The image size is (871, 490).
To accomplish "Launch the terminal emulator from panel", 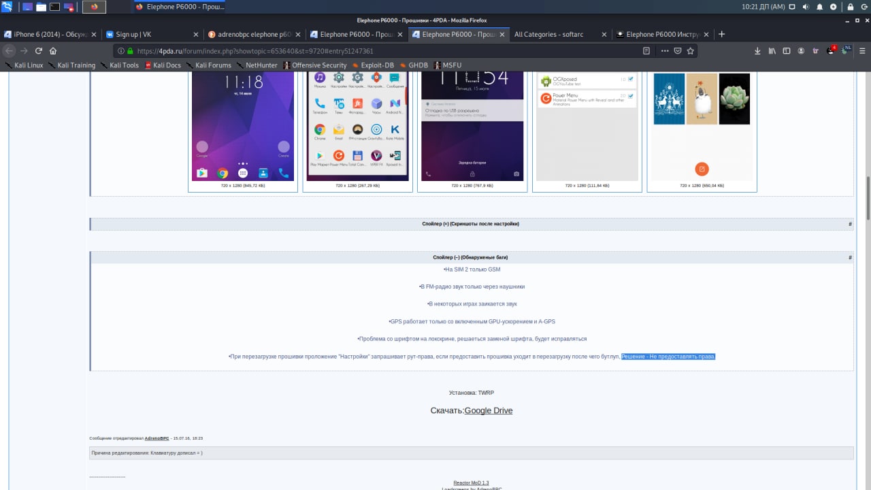I will (x=55, y=7).
